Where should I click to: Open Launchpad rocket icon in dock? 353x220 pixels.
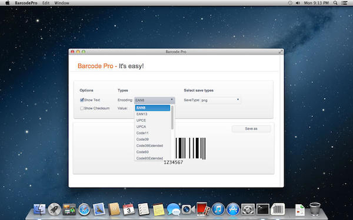point(54,209)
